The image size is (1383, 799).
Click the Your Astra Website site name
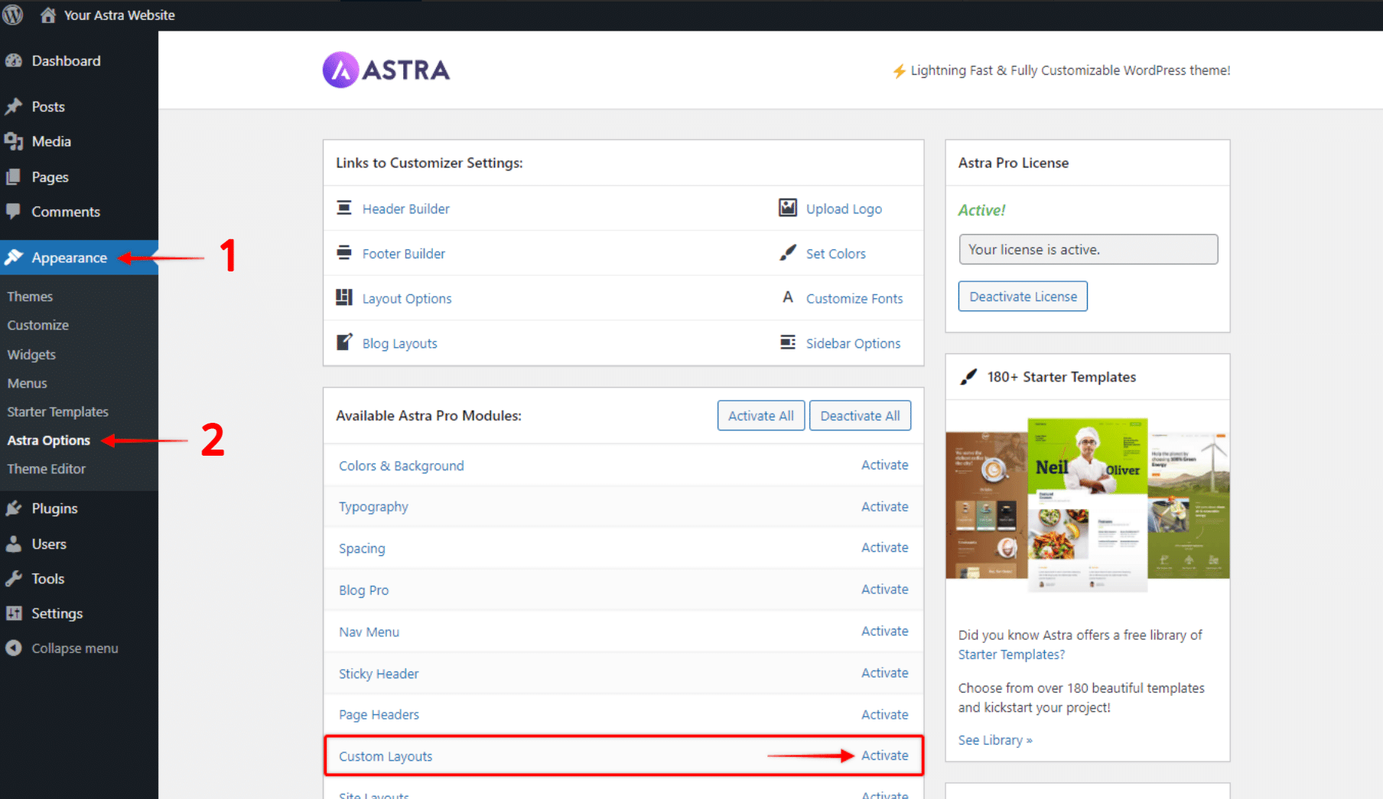pos(119,15)
